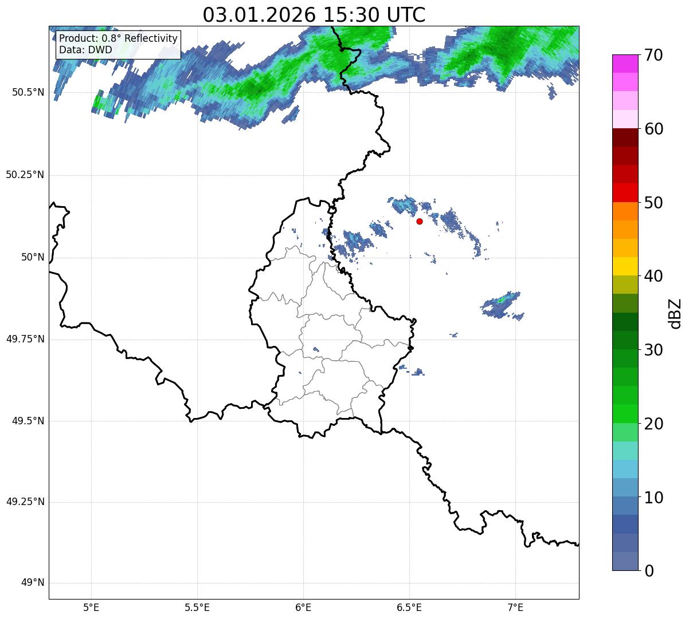Click the colorbar tick label 50
Viewport: 689px width, 619px height.
click(653, 203)
